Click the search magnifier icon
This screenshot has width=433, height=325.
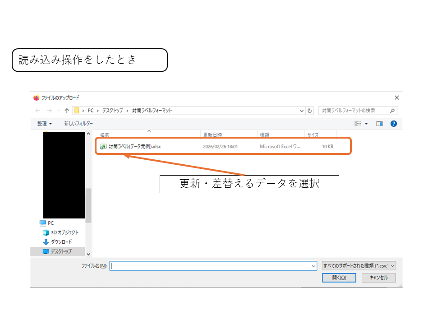pos(392,111)
